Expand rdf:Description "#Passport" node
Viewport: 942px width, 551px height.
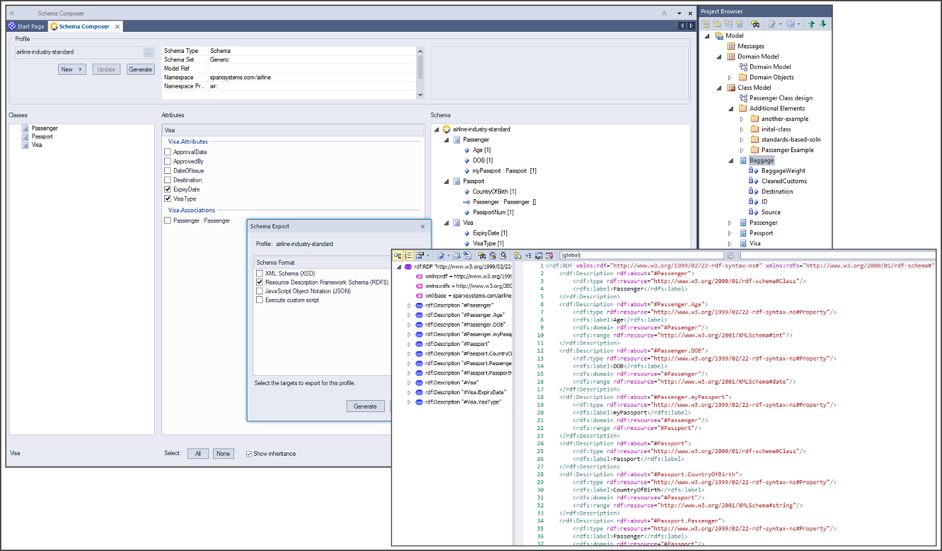[x=409, y=344]
